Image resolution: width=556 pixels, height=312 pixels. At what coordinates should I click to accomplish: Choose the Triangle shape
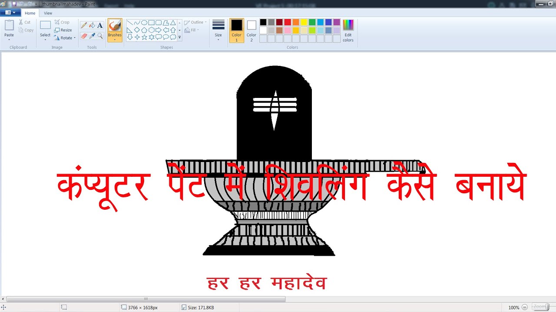click(x=173, y=23)
